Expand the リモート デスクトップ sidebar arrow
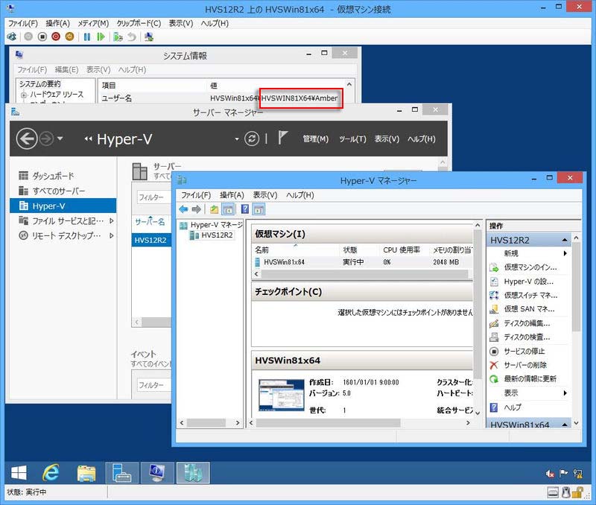This screenshot has height=505, width=596. (111, 235)
